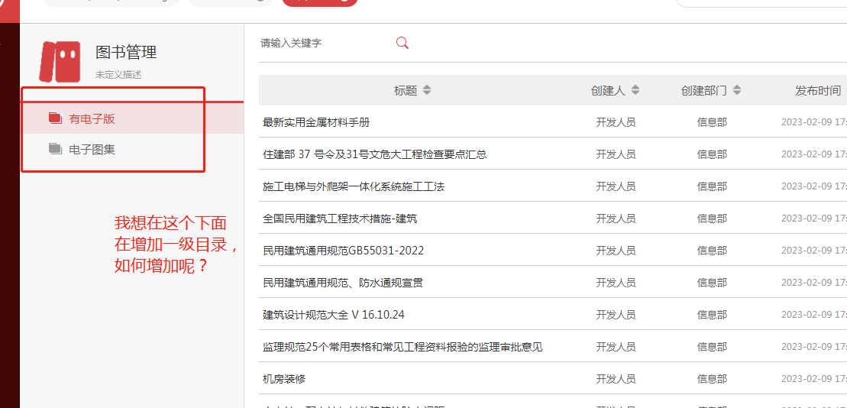
Task: Click the date in 机房装修 row
Action: click(x=813, y=380)
